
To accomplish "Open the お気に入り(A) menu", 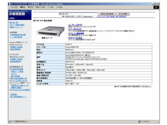I will (40, 7).
